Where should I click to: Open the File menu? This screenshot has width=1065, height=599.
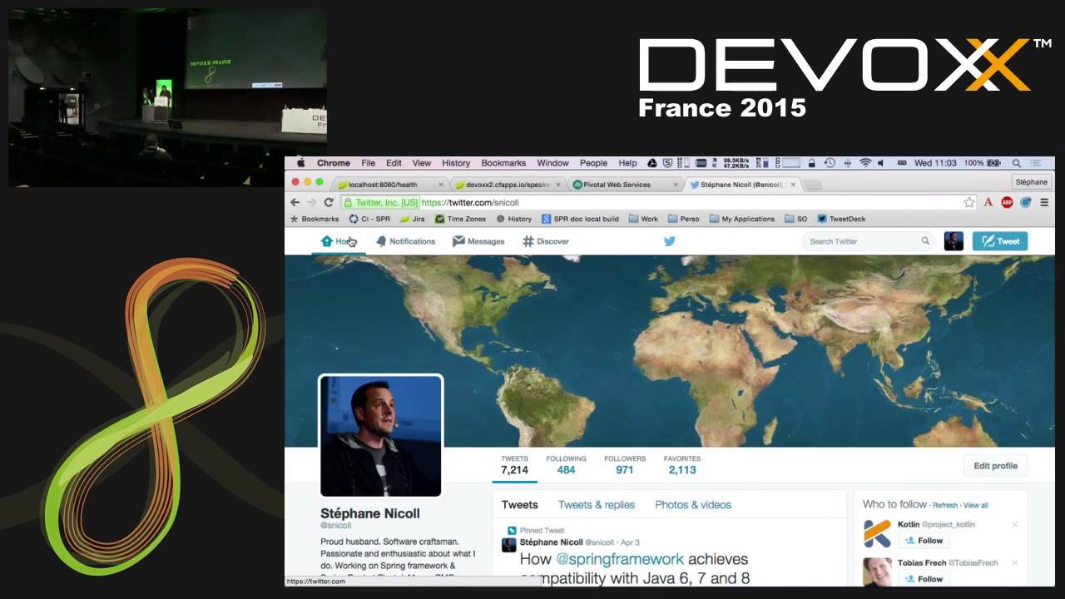[x=368, y=163]
